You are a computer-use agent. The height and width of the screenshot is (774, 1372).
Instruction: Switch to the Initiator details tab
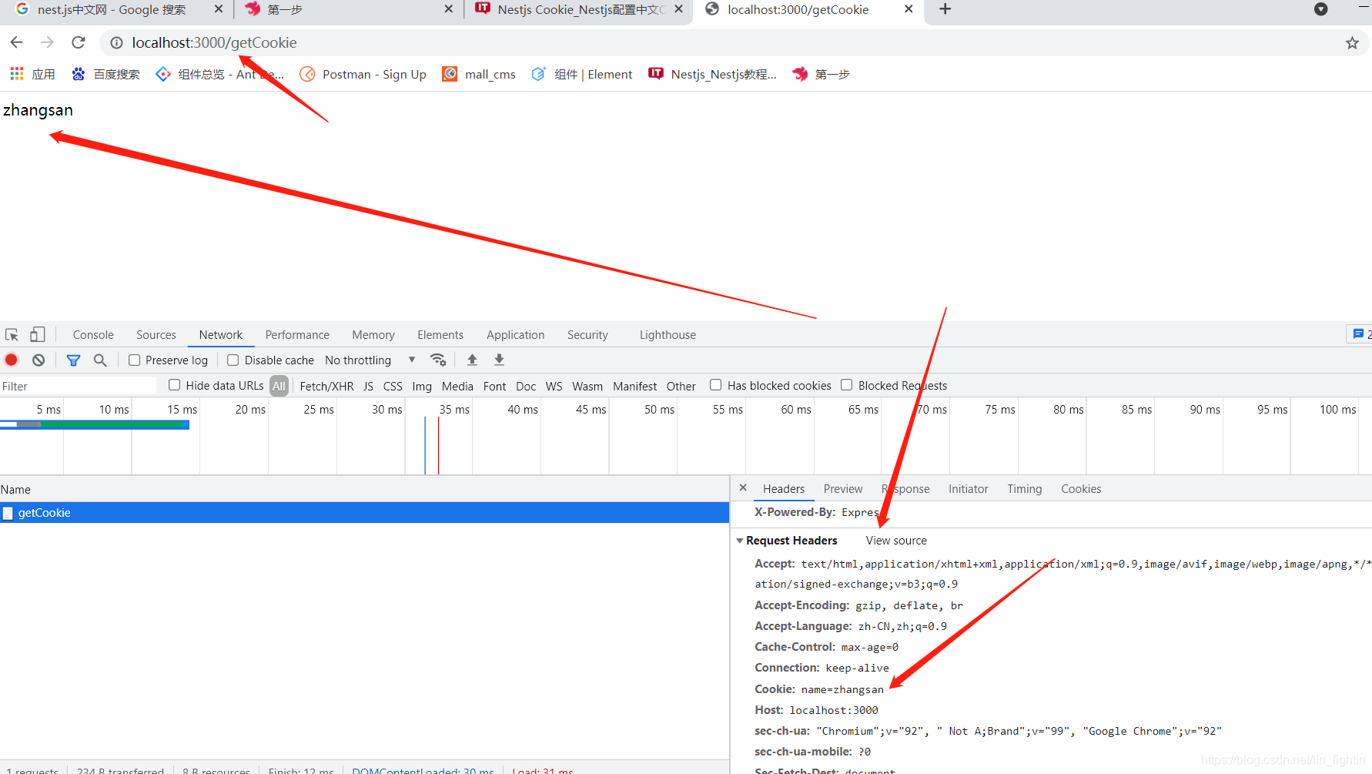[968, 489]
